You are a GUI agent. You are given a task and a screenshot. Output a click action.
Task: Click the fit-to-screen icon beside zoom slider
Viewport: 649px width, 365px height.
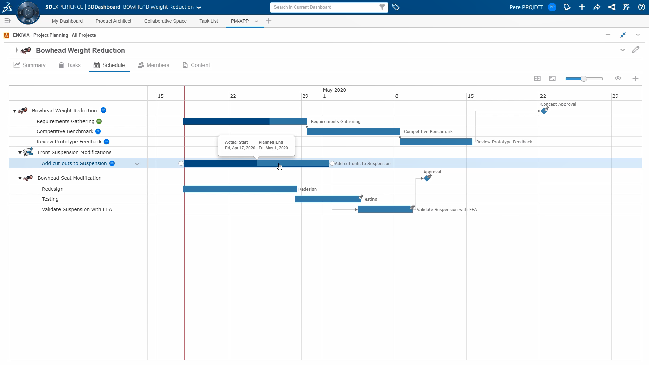coord(552,79)
